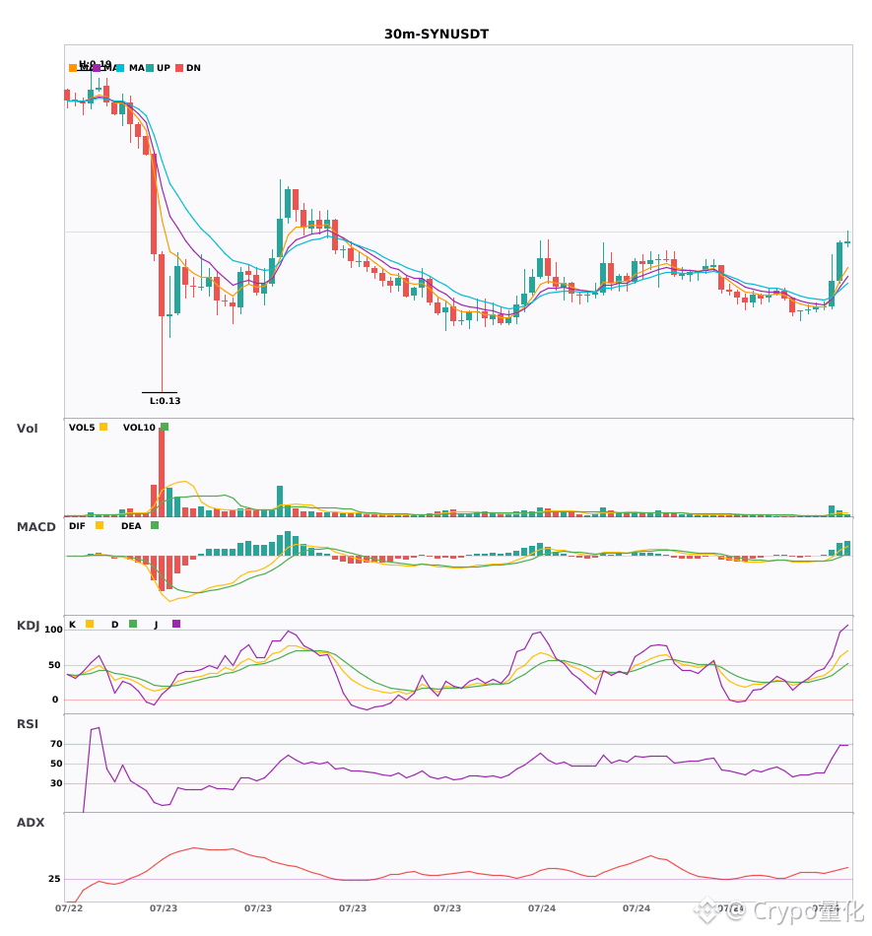Click the DEA legend text
The width and height of the screenshot is (872, 936).
[x=131, y=526]
